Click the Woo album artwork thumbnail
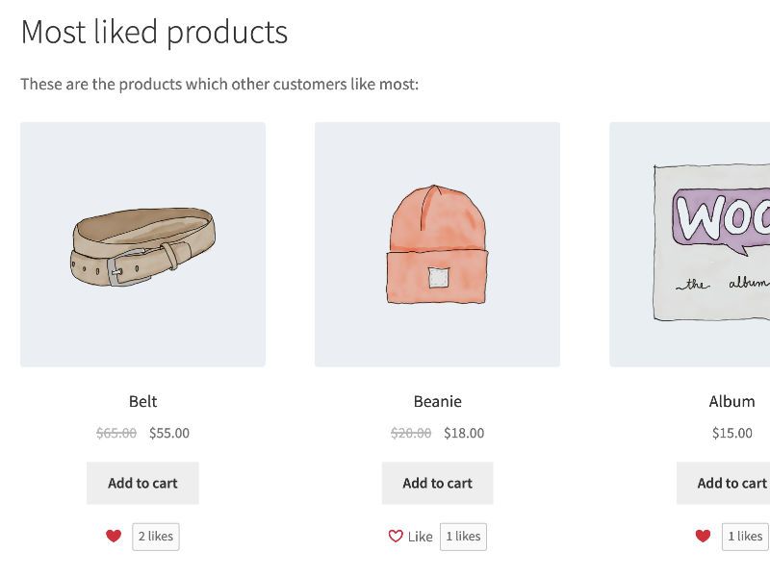The height and width of the screenshot is (577, 770). (x=712, y=243)
